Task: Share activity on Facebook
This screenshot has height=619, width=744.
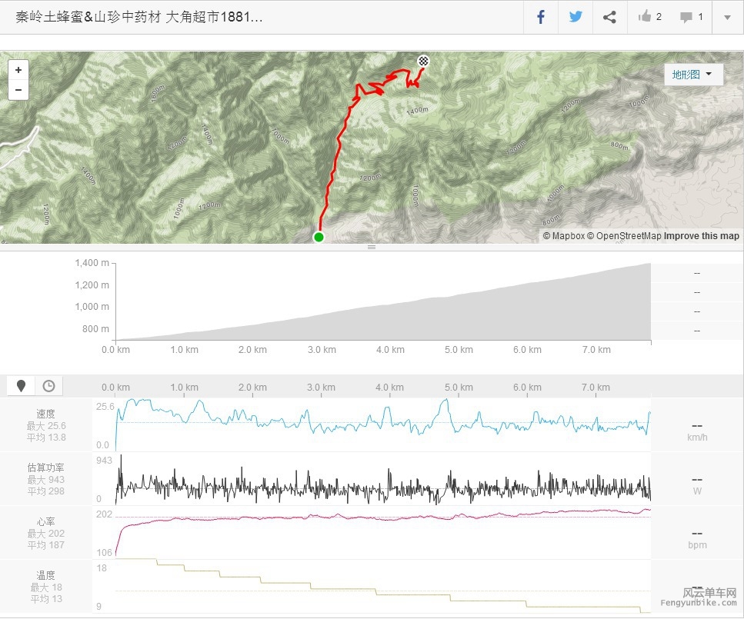Action: pos(541,17)
